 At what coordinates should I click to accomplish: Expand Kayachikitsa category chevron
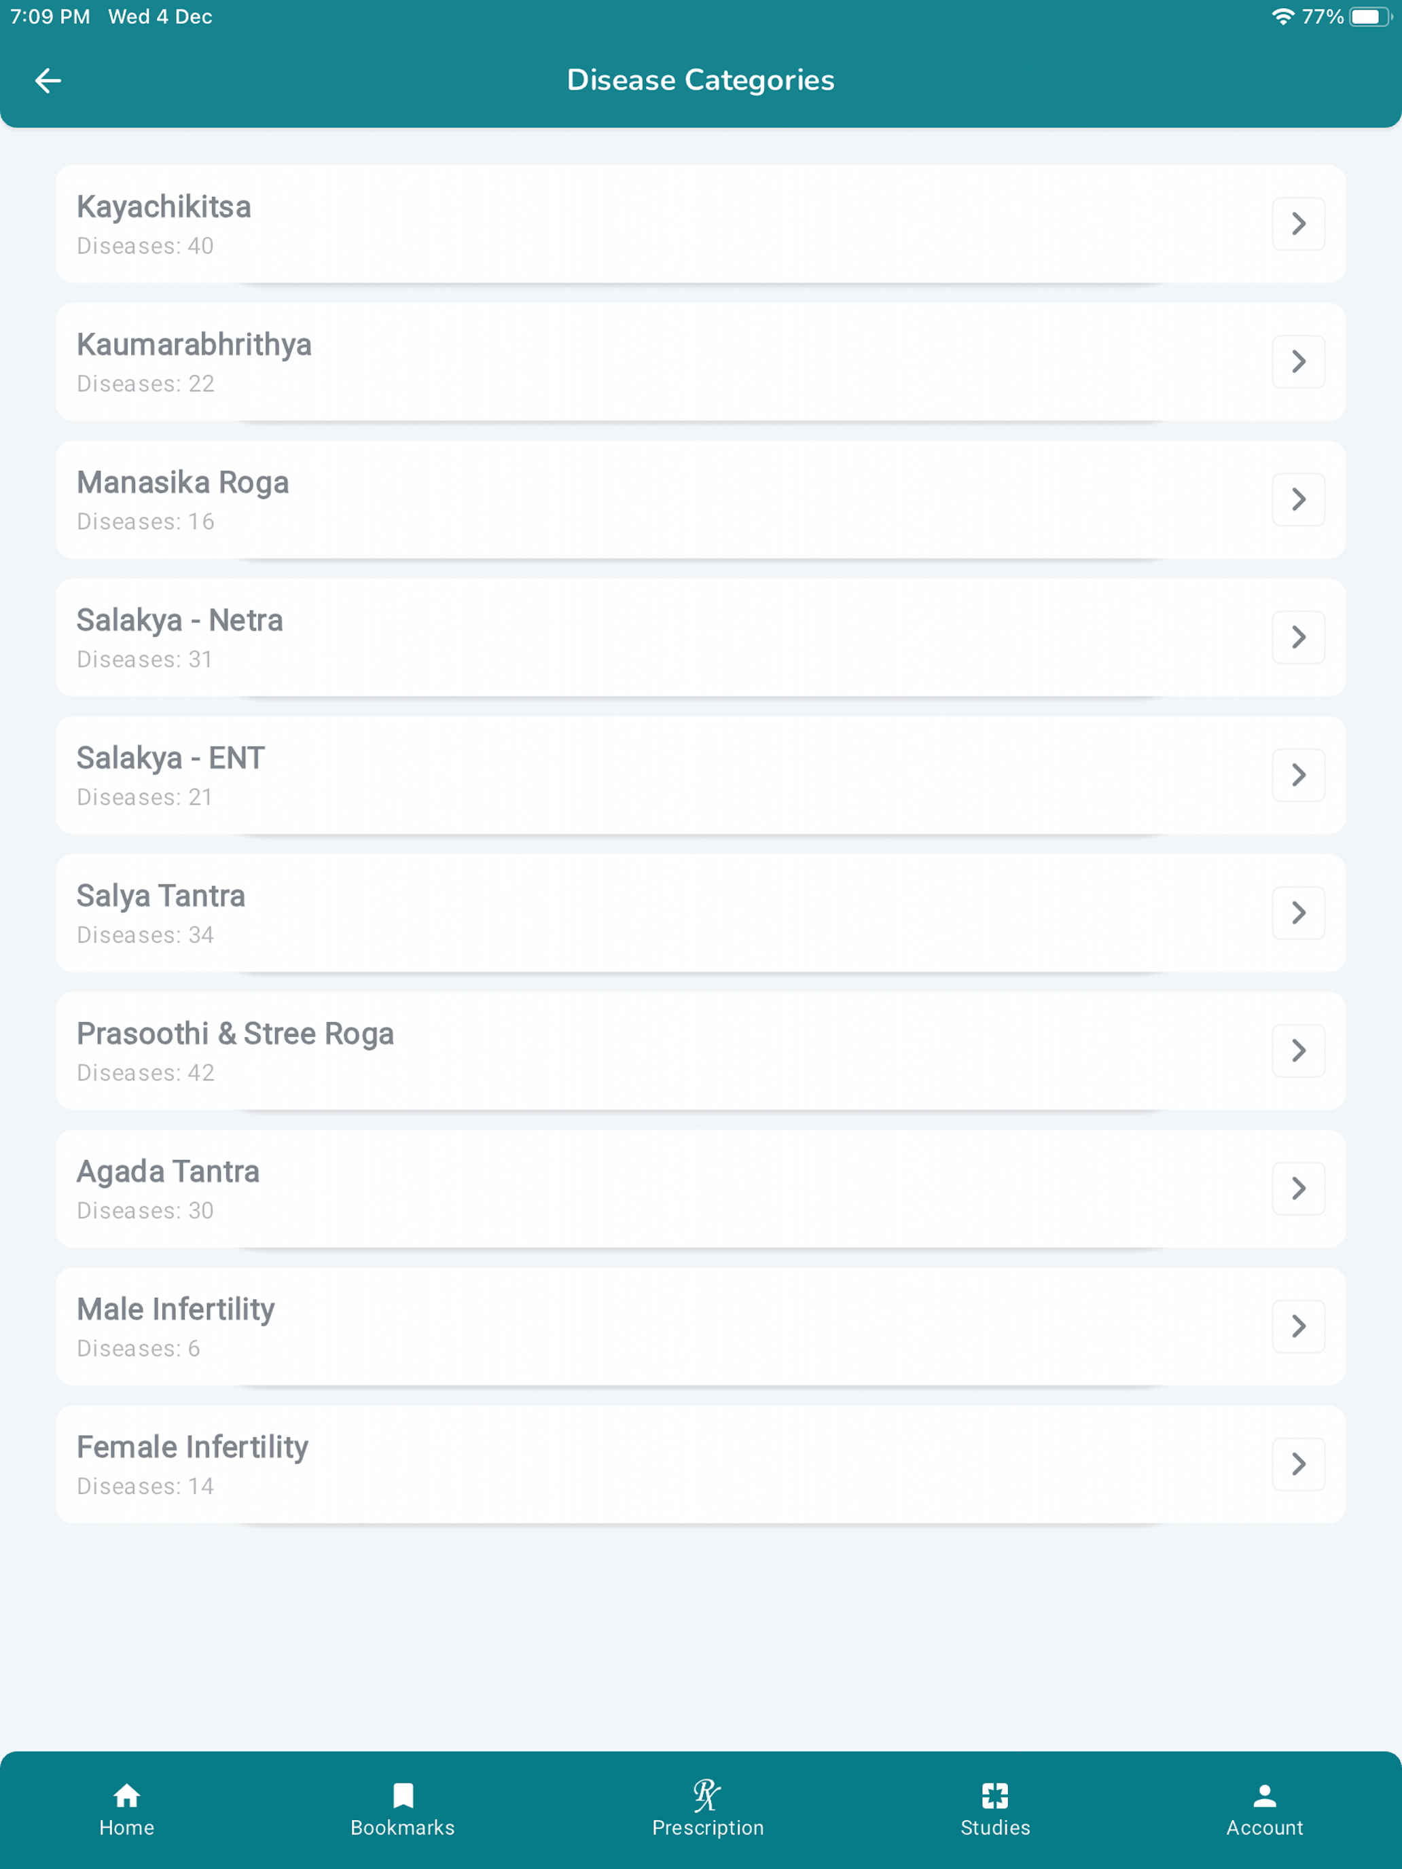pyautogui.click(x=1298, y=224)
